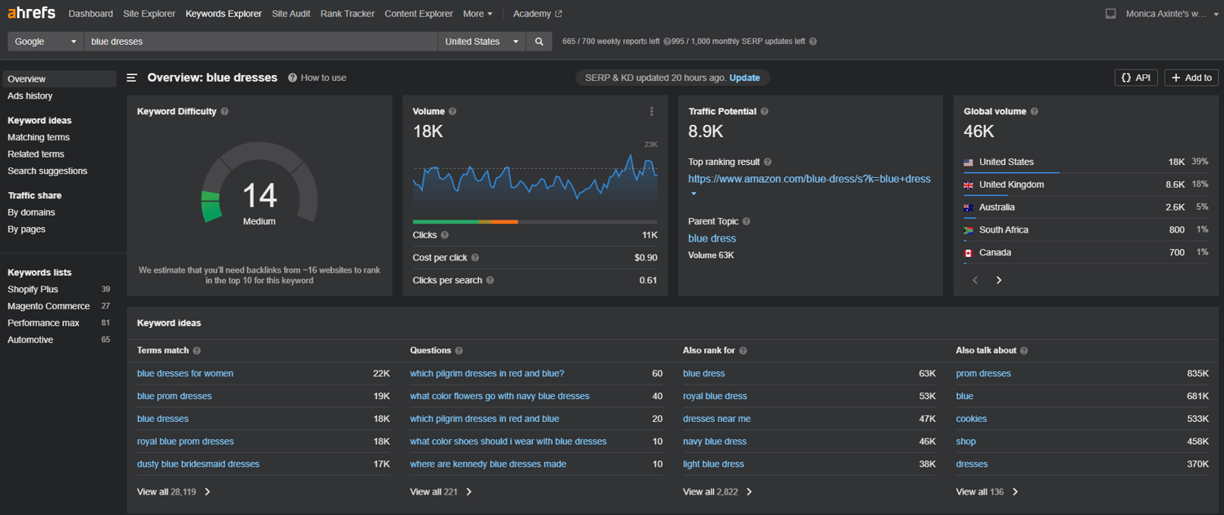1224x515 pixels.
Task: Click the Update SERP link
Action: pyautogui.click(x=744, y=78)
